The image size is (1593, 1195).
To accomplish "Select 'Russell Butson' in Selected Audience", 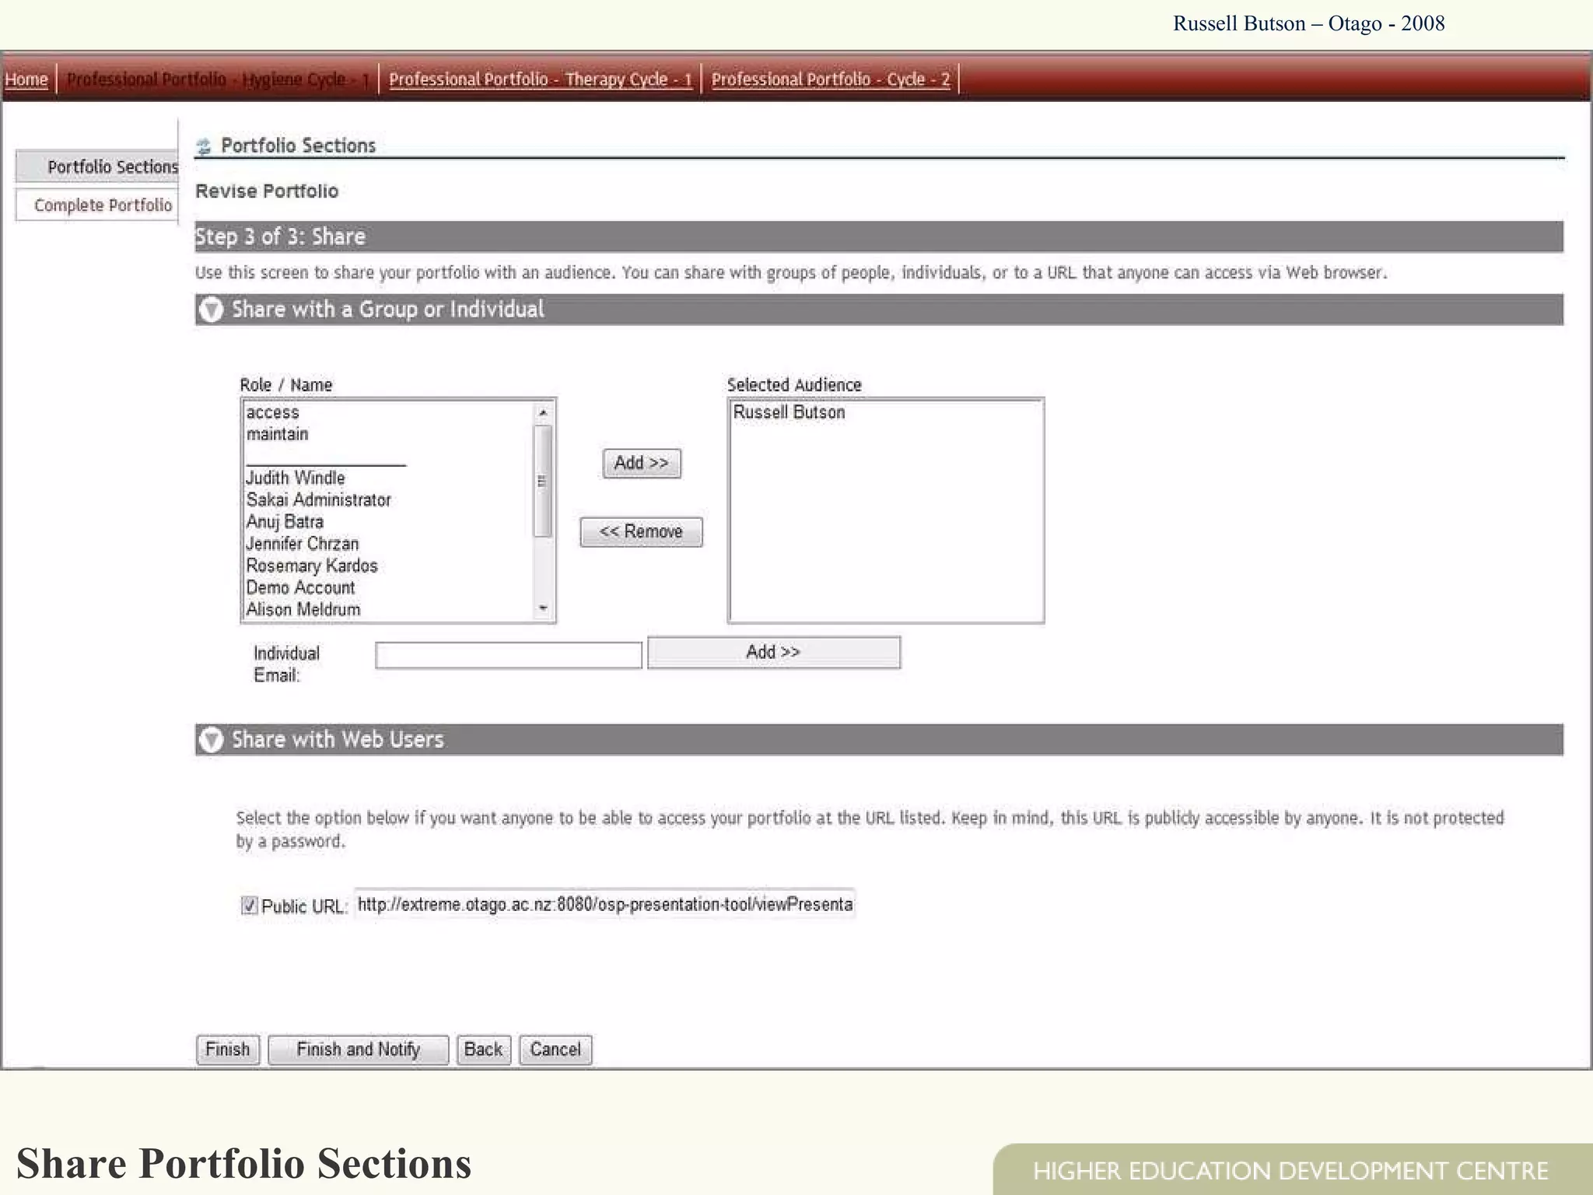I will point(789,412).
